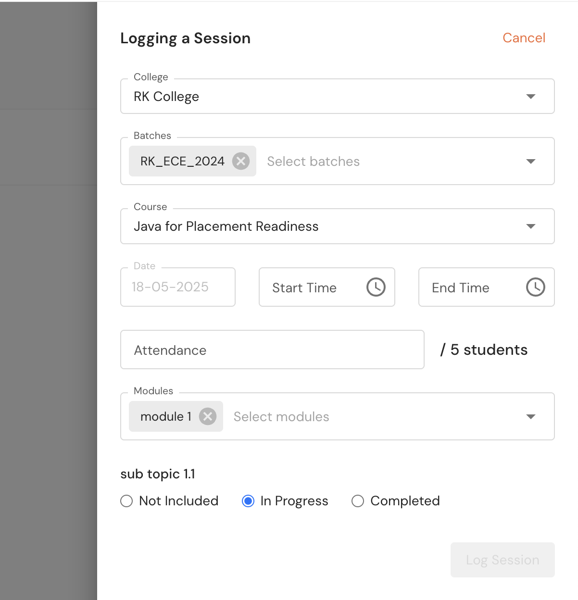Click the Select modules placeholder text
Screen dimensions: 578x600
(281, 417)
